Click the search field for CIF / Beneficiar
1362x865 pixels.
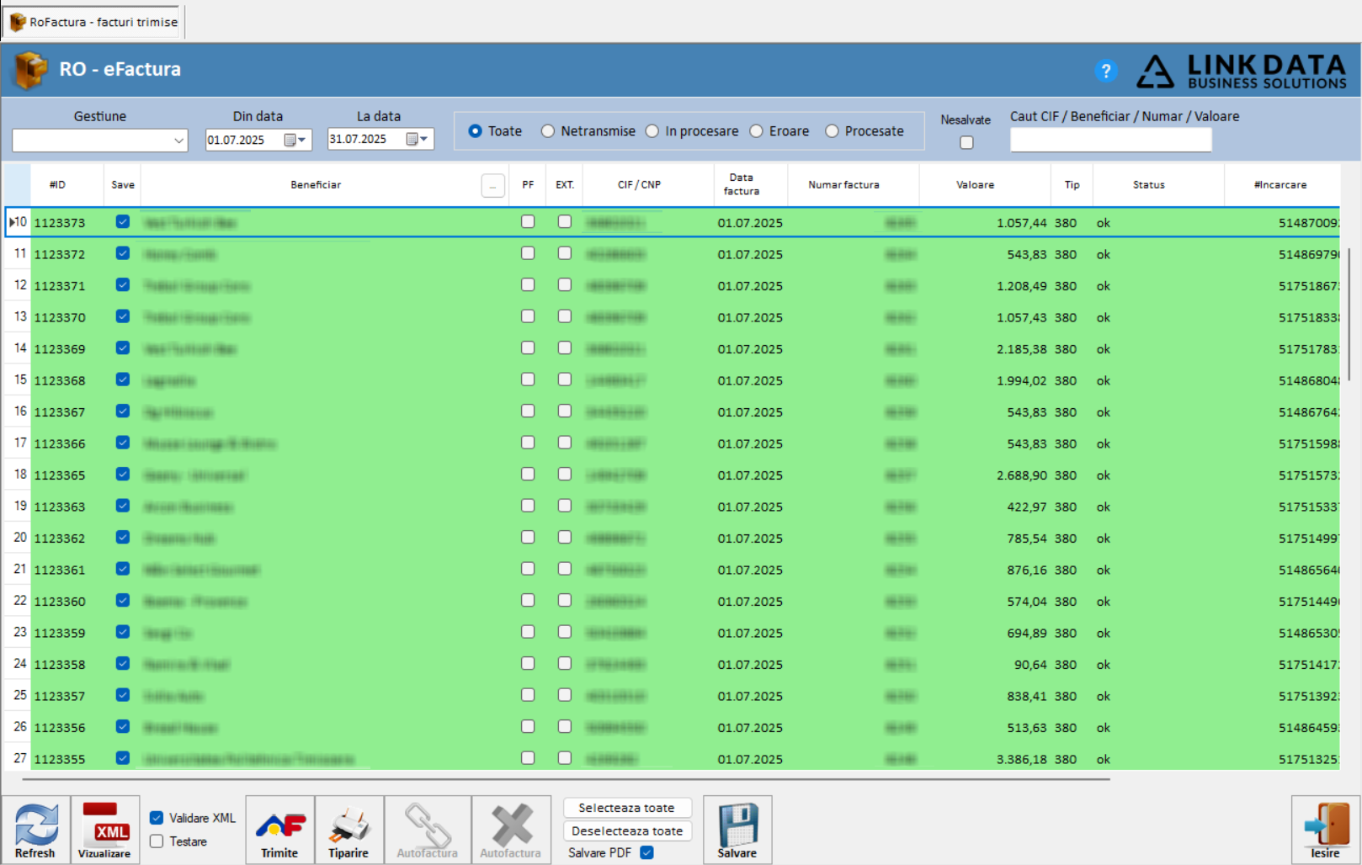coord(1110,140)
